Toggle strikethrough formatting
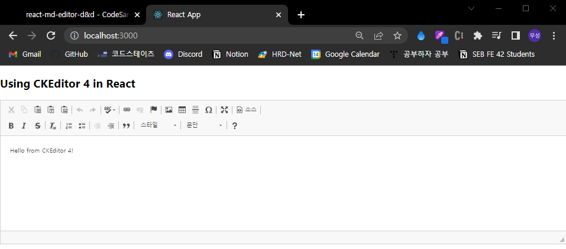The width and height of the screenshot is (566, 249). coord(37,125)
